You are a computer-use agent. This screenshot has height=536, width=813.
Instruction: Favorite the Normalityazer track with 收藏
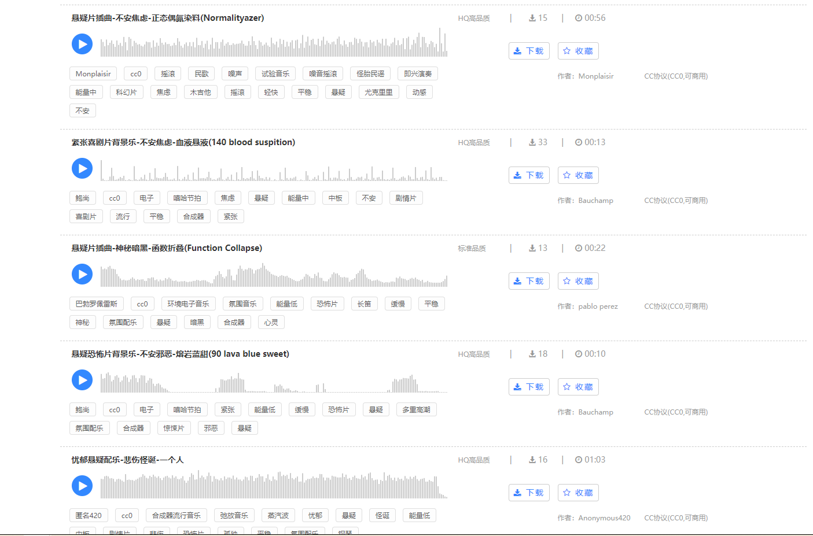[578, 51]
